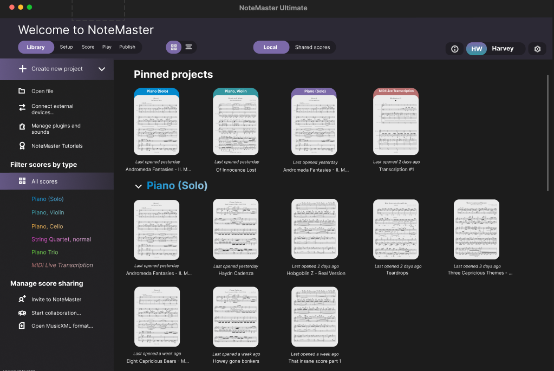This screenshot has height=371, width=554.
Task: Go to the Publish tab
Action: tap(127, 47)
